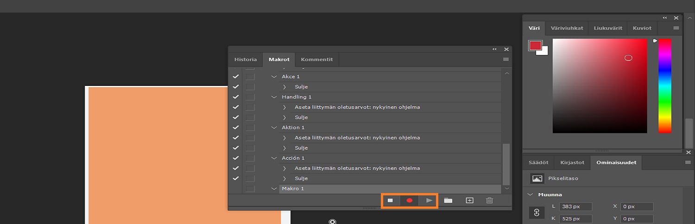
Task: Create a new macro with plus icon
Action: click(x=469, y=200)
